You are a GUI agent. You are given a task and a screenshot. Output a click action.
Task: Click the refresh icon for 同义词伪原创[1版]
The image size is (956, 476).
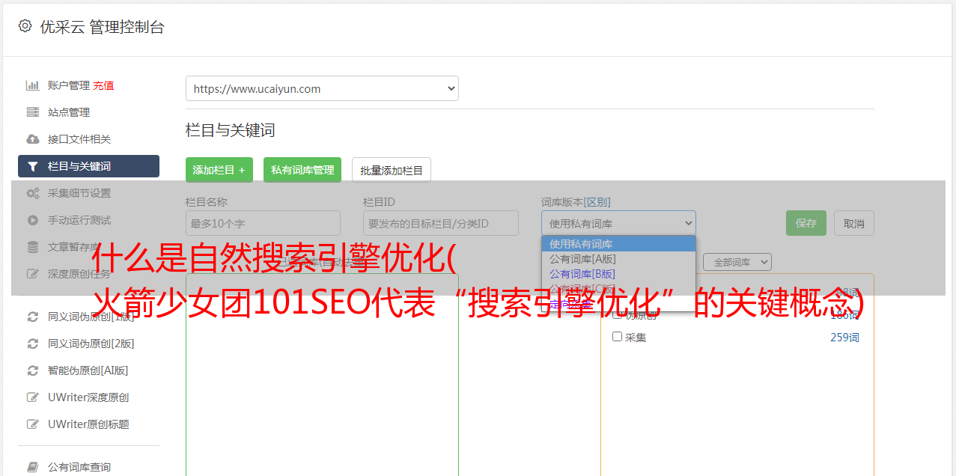32,317
